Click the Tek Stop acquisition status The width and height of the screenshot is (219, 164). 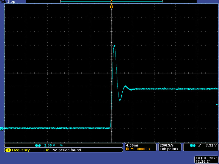pyautogui.click(x=8, y=2)
